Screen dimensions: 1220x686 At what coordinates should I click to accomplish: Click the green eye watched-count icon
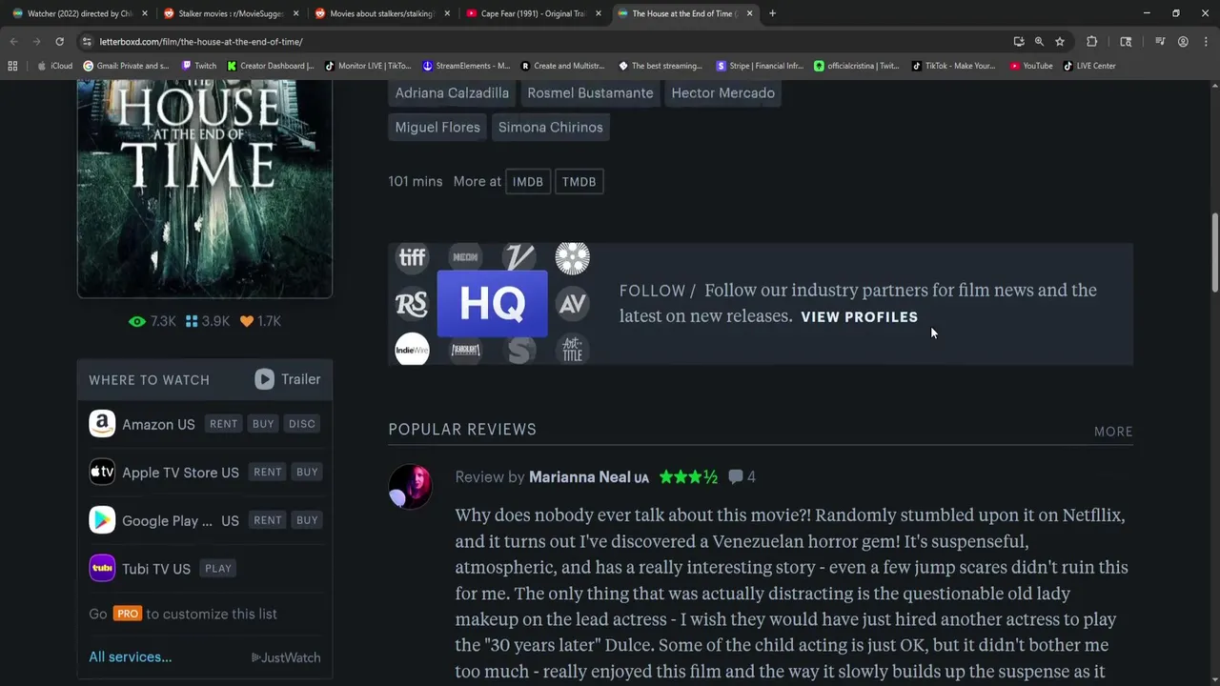tap(137, 322)
